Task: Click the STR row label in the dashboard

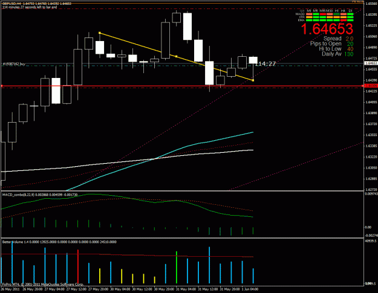Action: [x=302, y=17]
